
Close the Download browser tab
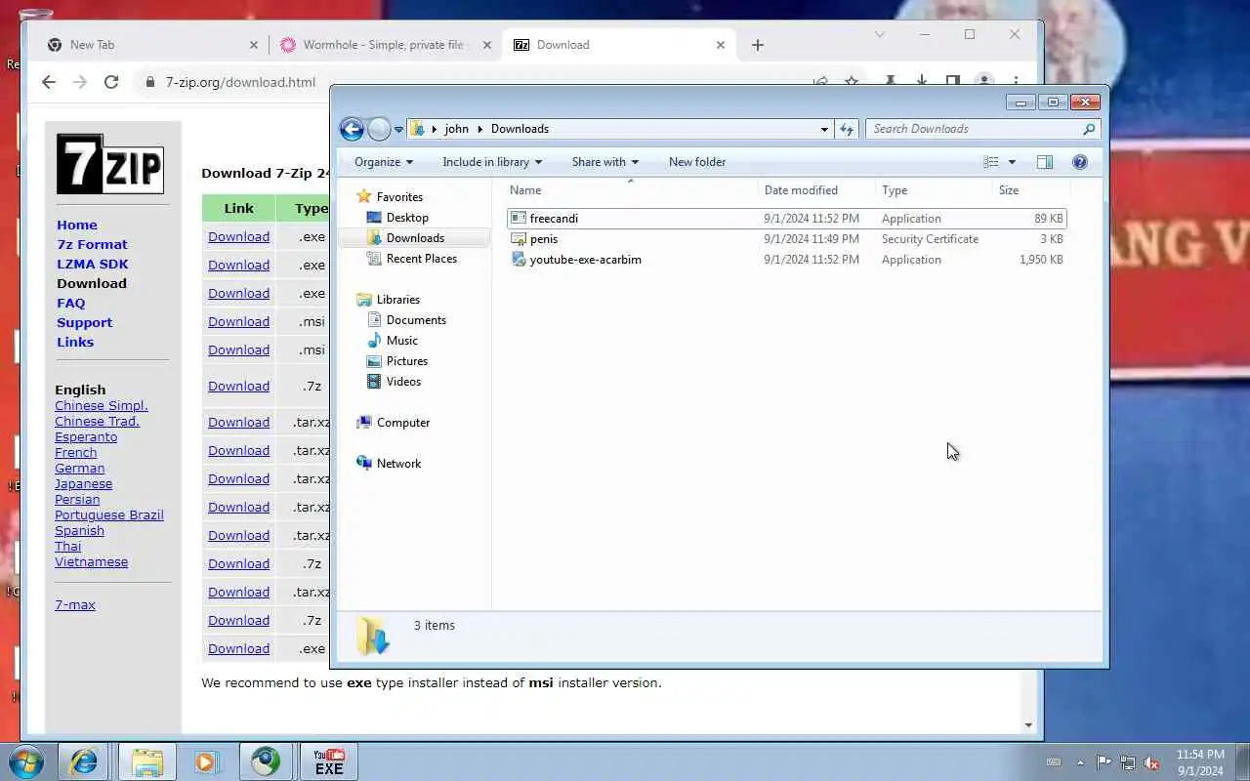click(721, 45)
